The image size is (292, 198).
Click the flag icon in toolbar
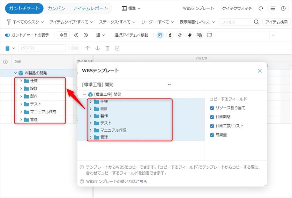210,35
